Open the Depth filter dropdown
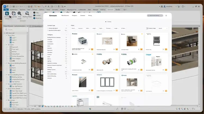 point(101,28)
